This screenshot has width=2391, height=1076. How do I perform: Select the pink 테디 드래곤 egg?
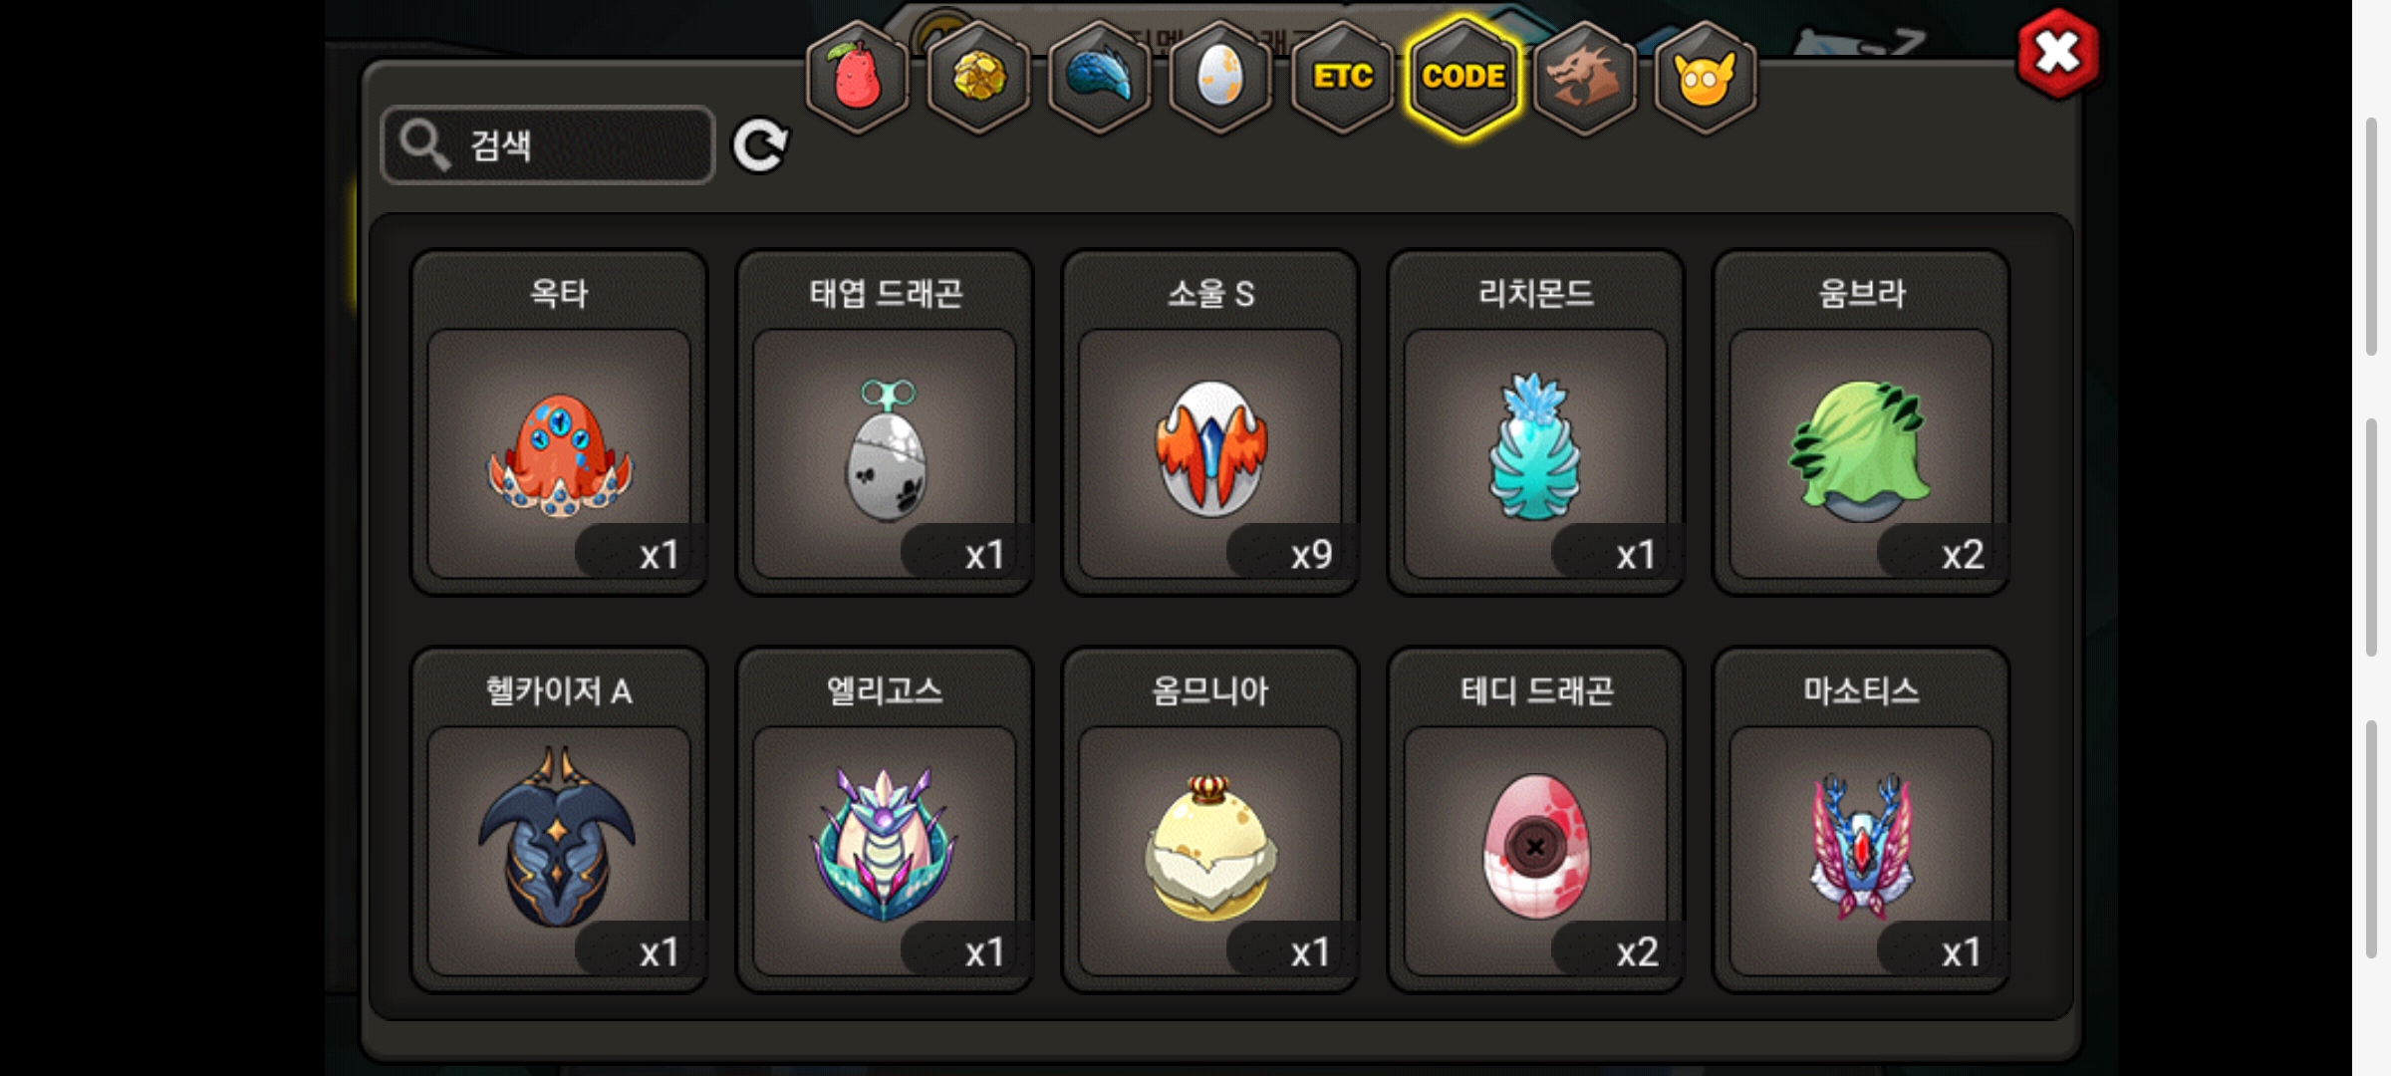pos(1536,820)
